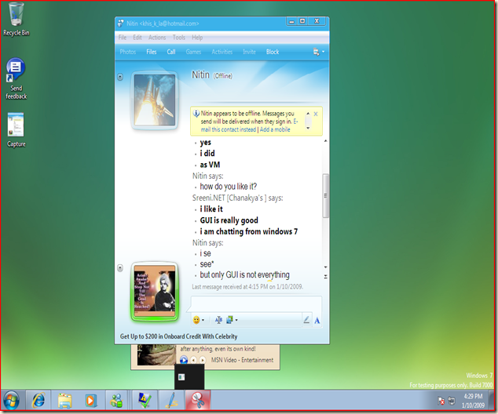The image size is (498, 414).
Task: Open Windows Explorer from taskbar
Action: click(x=64, y=401)
